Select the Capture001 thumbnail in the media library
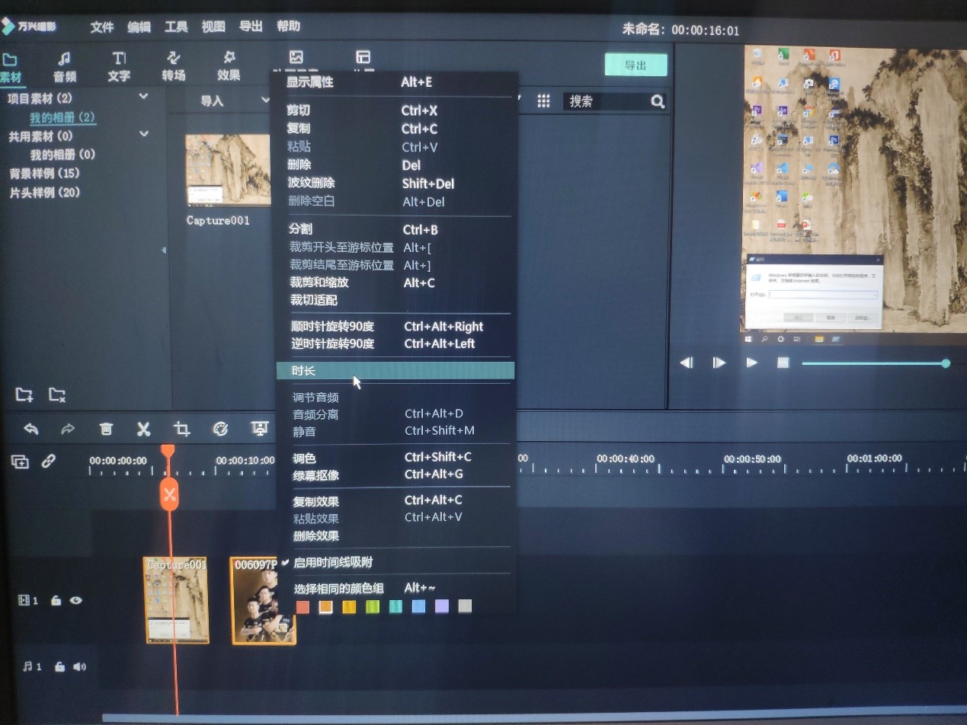 [x=226, y=169]
